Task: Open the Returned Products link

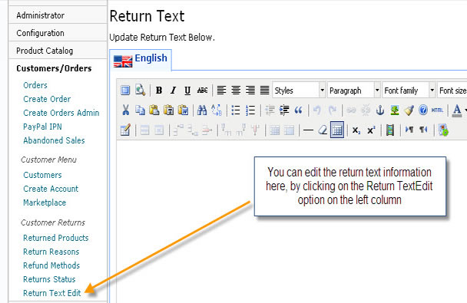Action: pyautogui.click(x=56, y=238)
